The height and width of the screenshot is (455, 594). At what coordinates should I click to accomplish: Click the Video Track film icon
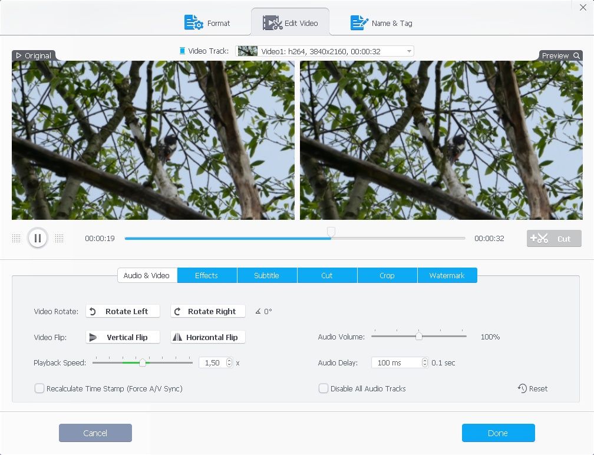[x=182, y=51]
